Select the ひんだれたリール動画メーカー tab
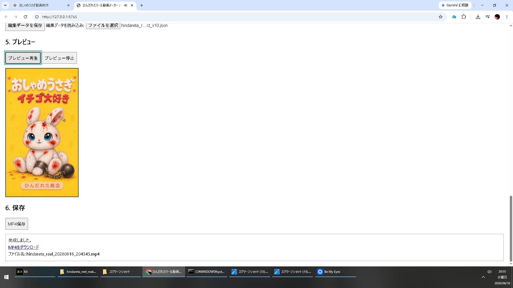This screenshot has width=513, height=288. point(105,5)
